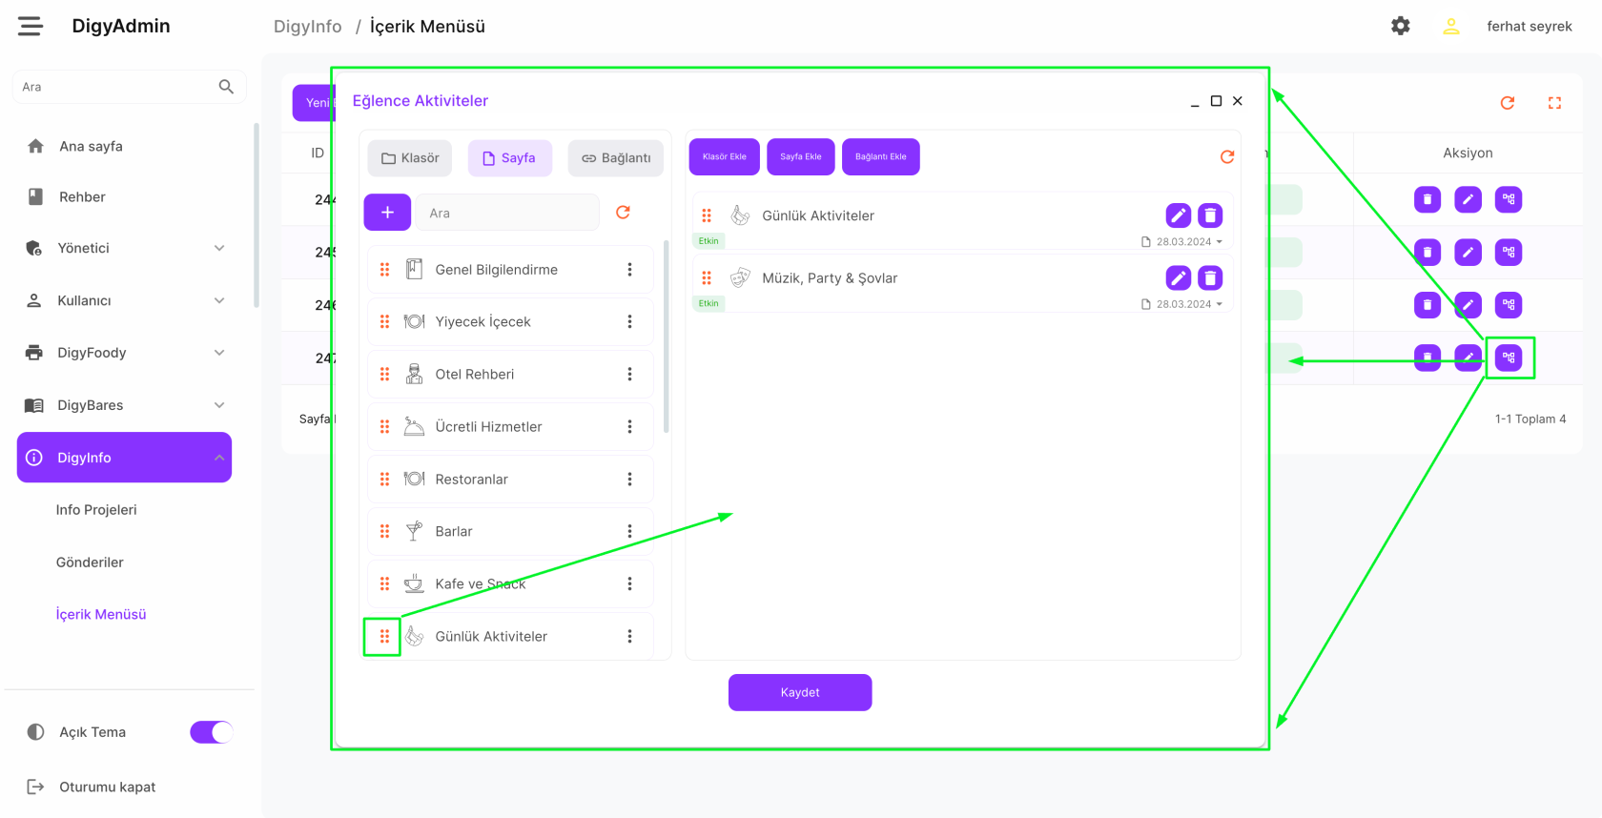Click the fullscreen icon at top right
The width and height of the screenshot is (1602, 818).
coord(1554,103)
